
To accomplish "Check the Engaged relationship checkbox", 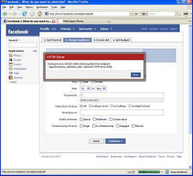I will 118,126.
